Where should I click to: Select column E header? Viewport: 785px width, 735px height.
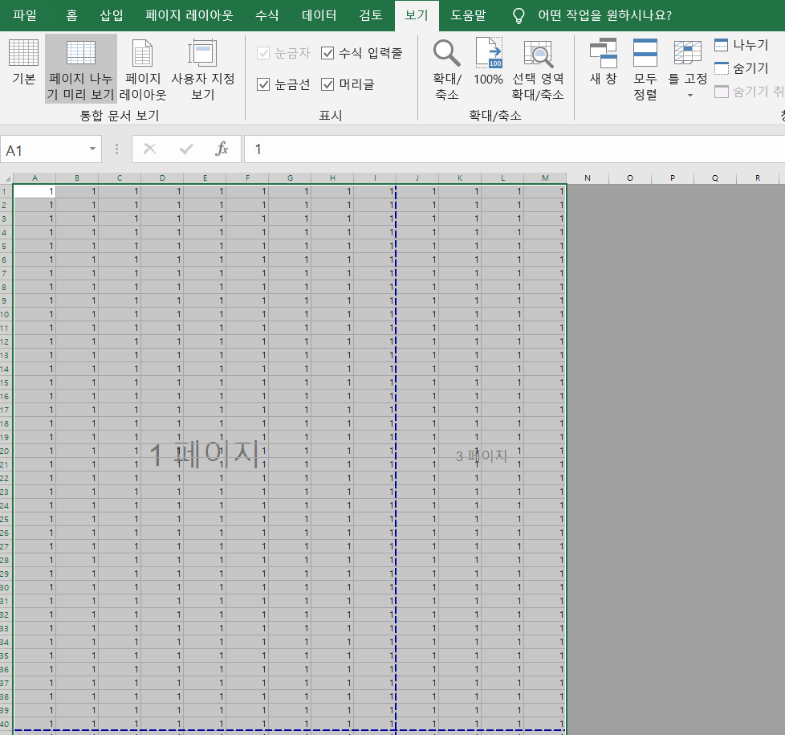click(205, 178)
